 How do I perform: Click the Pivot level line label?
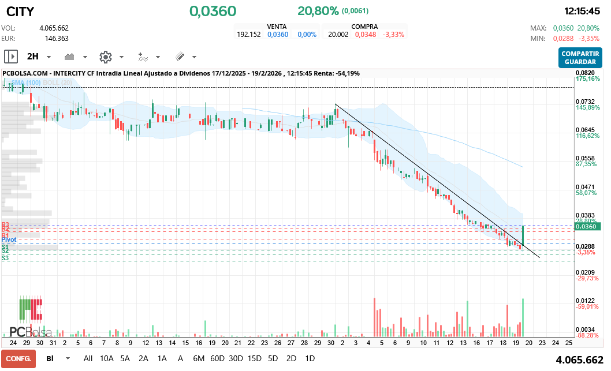pyautogui.click(x=9, y=239)
